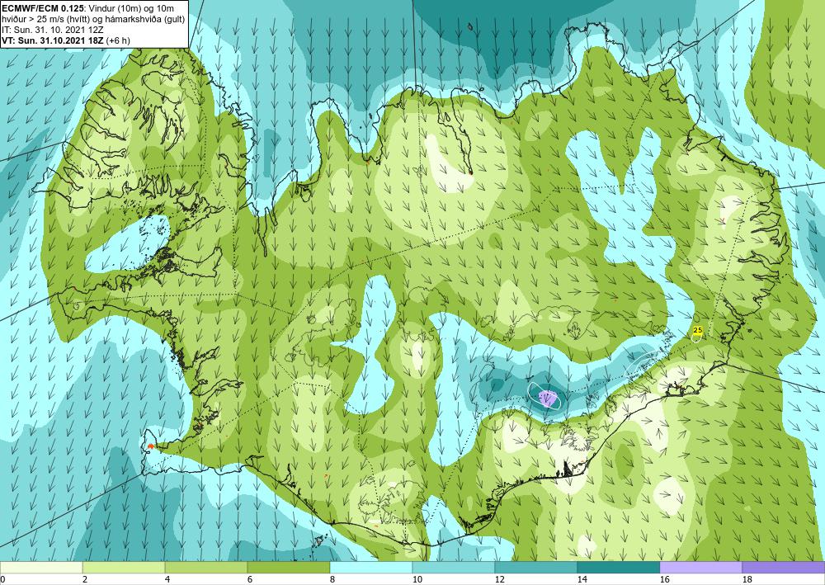The image size is (825, 585).
Task: Click the 'VT: Sun. 31.10.2021 18Z (+6 h)' line
Action: click(66, 40)
